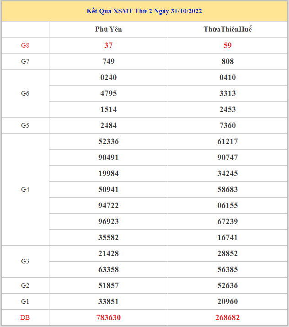The image size is (289, 327).
Task: Click the G6 row label
Action: tap(25, 93)
